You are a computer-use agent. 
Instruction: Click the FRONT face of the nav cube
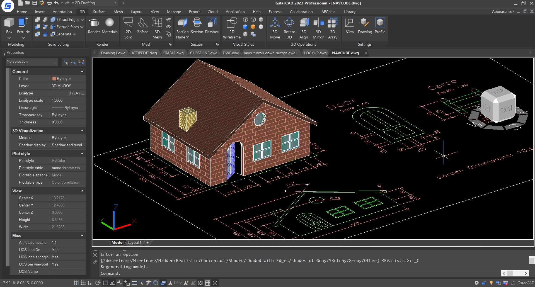tap(506, 110)
